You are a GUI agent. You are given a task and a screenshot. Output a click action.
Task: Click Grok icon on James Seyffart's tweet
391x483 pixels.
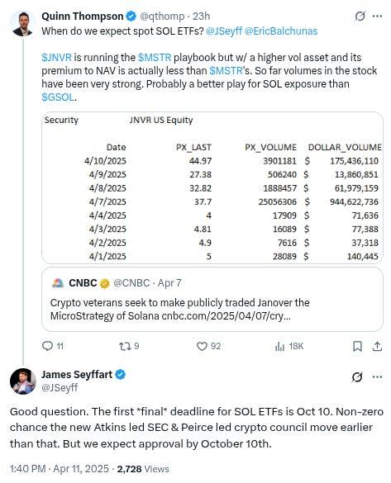click(x=357, y=376)
